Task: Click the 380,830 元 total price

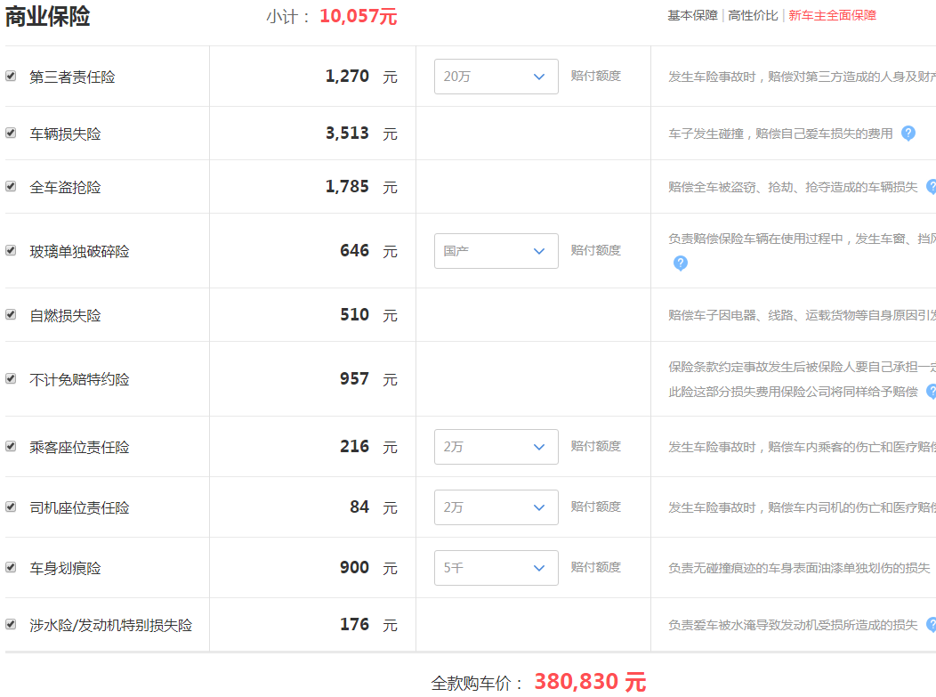Action: coord(590,682)
